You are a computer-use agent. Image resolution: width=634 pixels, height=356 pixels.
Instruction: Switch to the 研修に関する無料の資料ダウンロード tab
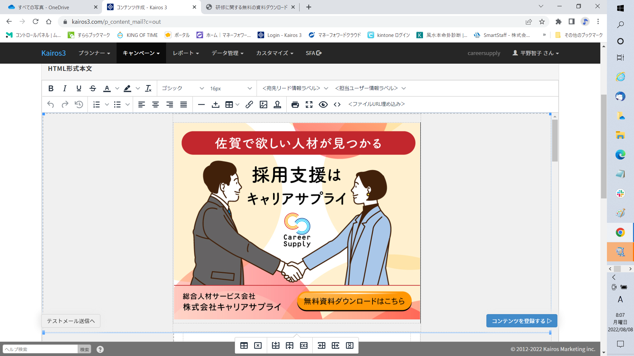coord(251,7)
